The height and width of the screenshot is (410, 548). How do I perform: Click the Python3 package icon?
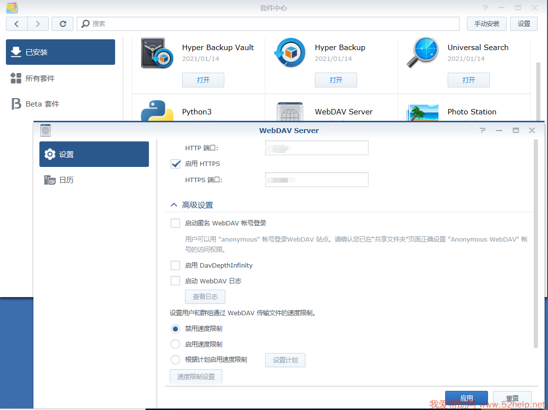tap(157, 112)
